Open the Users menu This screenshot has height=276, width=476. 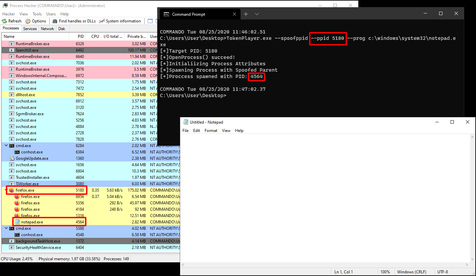point(51,14)
